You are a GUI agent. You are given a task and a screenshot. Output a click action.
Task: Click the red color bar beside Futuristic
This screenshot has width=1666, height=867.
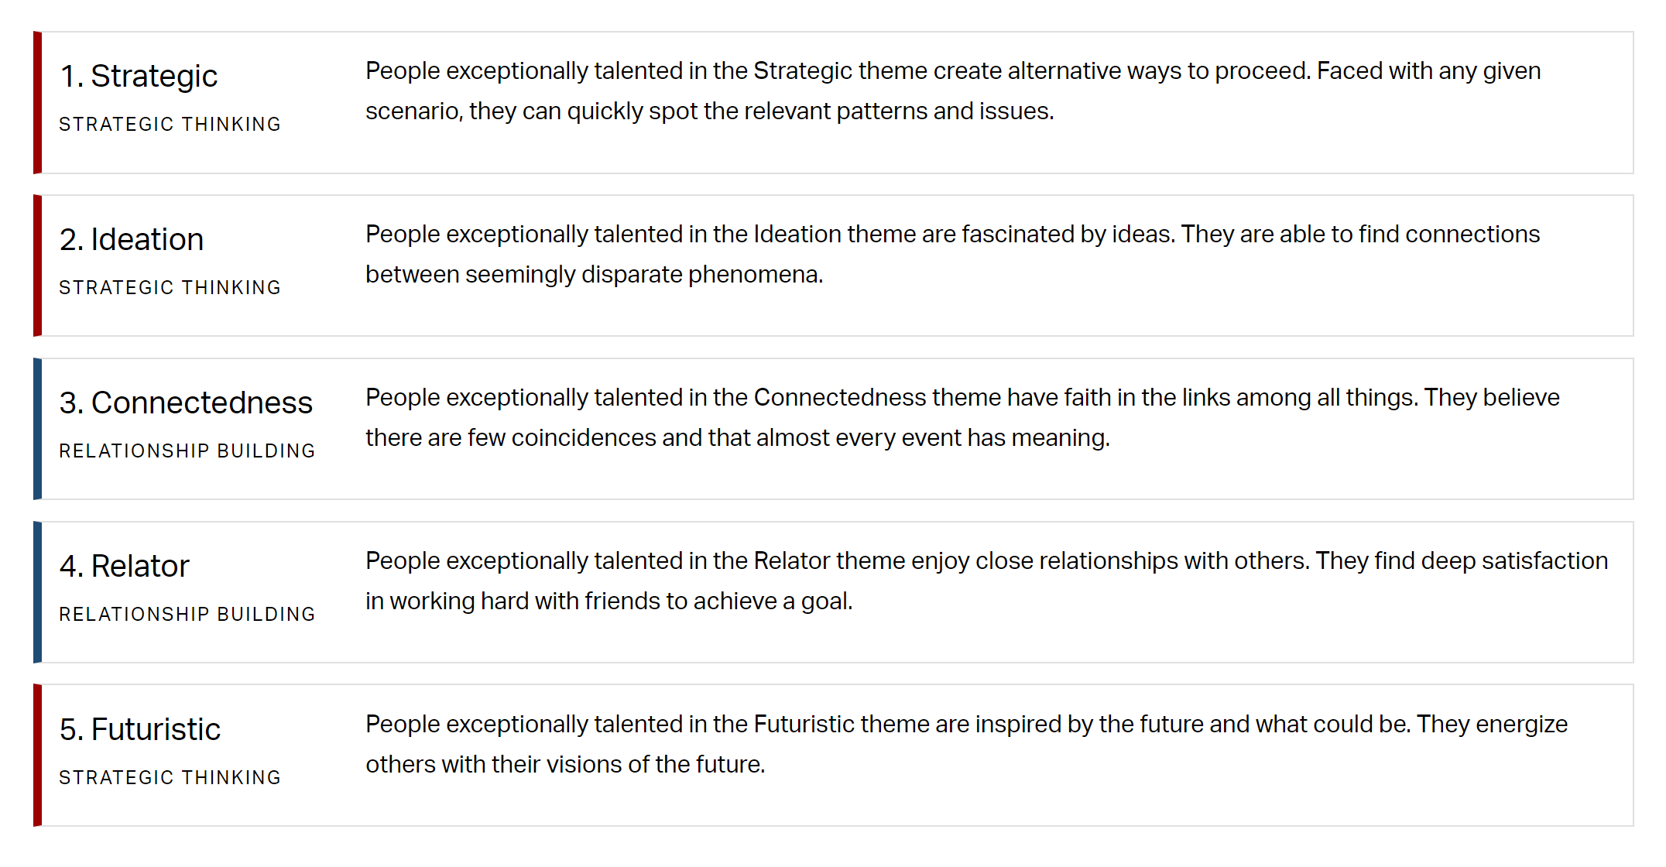point(37,756)
